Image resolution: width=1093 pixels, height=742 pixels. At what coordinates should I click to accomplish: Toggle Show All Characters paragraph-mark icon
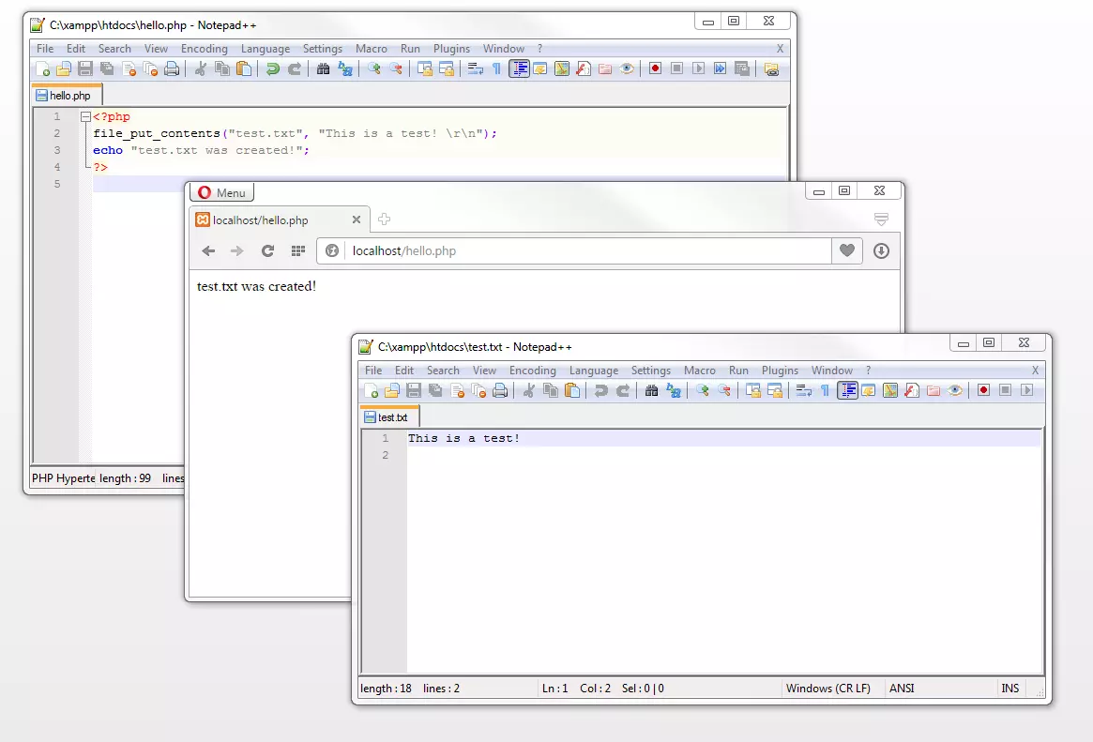[x=494, y=68]
